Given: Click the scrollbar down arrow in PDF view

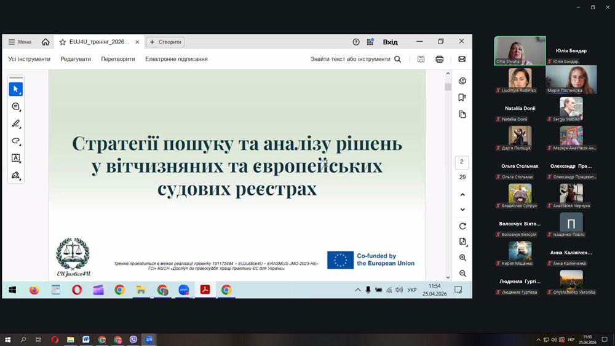Looking at the screenshot, I should pos(448,277).
